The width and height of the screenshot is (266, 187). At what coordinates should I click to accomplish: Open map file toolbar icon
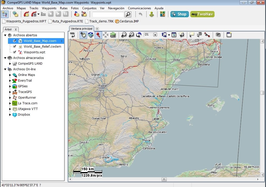pos(16,14)
